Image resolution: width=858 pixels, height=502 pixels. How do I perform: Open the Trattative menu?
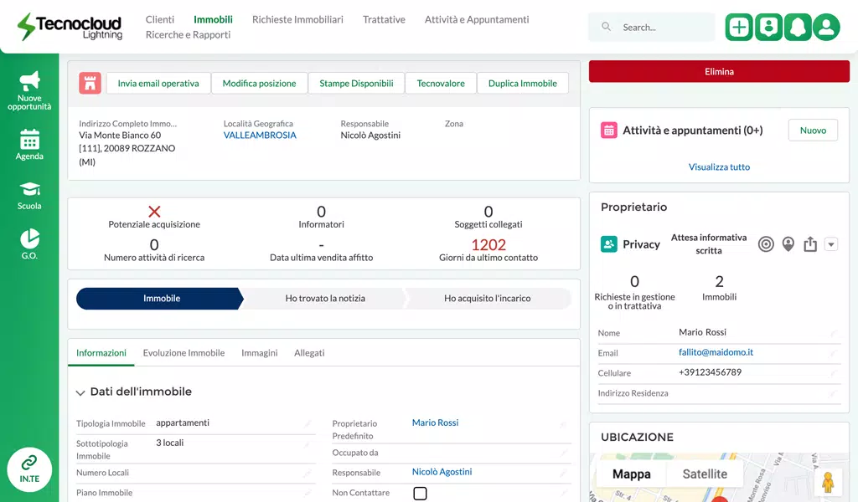pos(384,20)
